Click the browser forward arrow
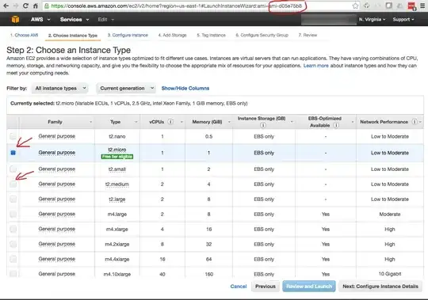This screenshot has width=428, height=300. pos(16,6)
